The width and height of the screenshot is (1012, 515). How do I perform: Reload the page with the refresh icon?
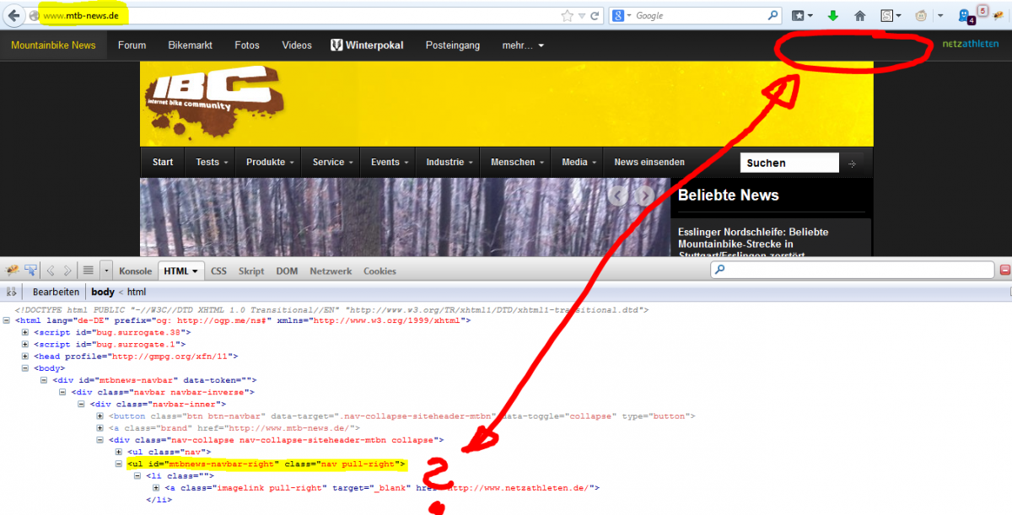[x=595, y=15]
